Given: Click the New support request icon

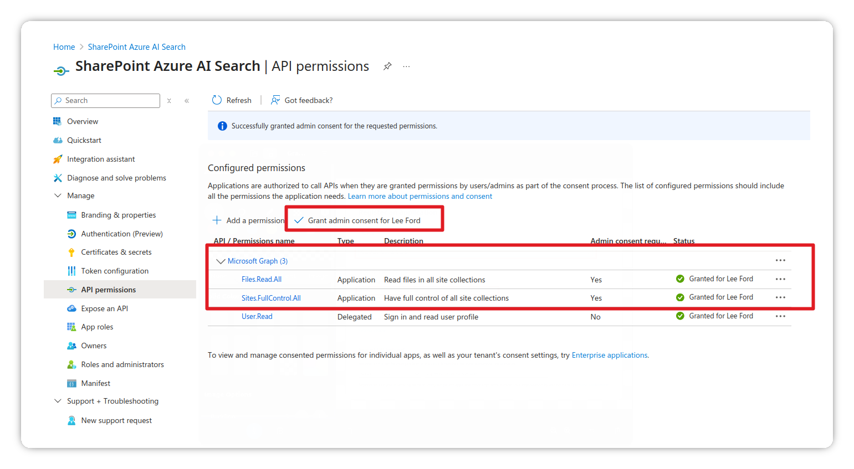Looking at the screenshot, I should [71, 420].
